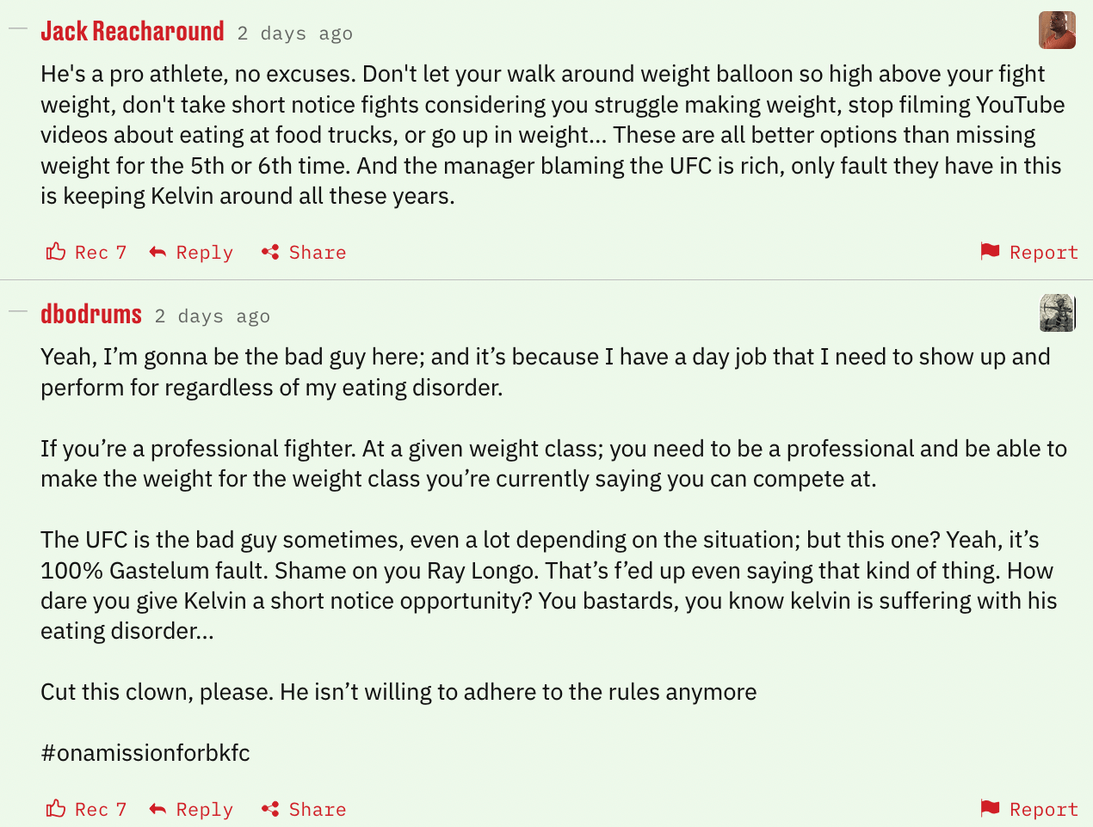This screenshot has width=1093, height=827.
Task: Click reply arrow icon under dbodrums' comment
Action: click(x=157, y=809)
